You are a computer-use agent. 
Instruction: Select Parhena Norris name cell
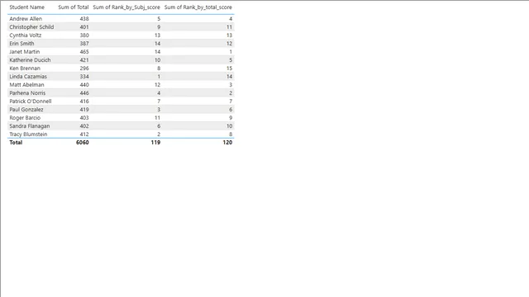[27, 93]
